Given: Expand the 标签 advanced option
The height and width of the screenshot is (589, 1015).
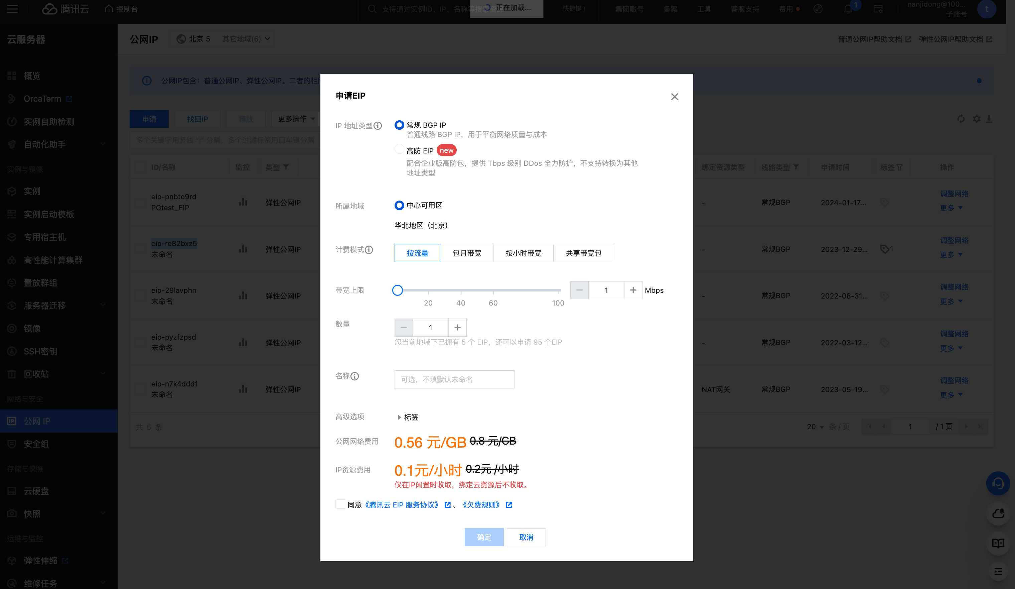Looking at the screenshot, I should tap(408, 417).
